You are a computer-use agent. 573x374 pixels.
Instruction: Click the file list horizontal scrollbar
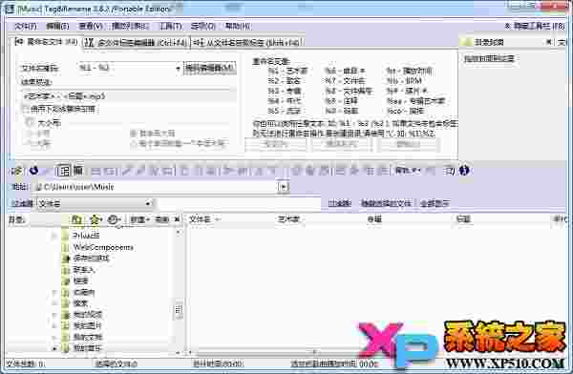coord(256,352)
